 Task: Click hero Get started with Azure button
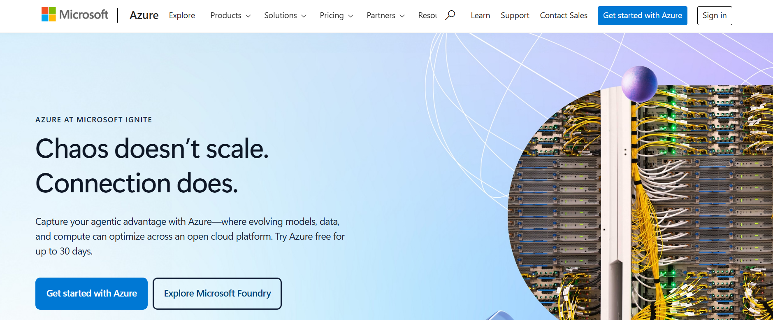coord(91,293)
